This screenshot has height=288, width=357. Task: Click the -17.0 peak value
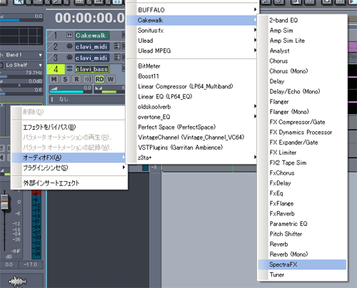[x=31, y=264]
